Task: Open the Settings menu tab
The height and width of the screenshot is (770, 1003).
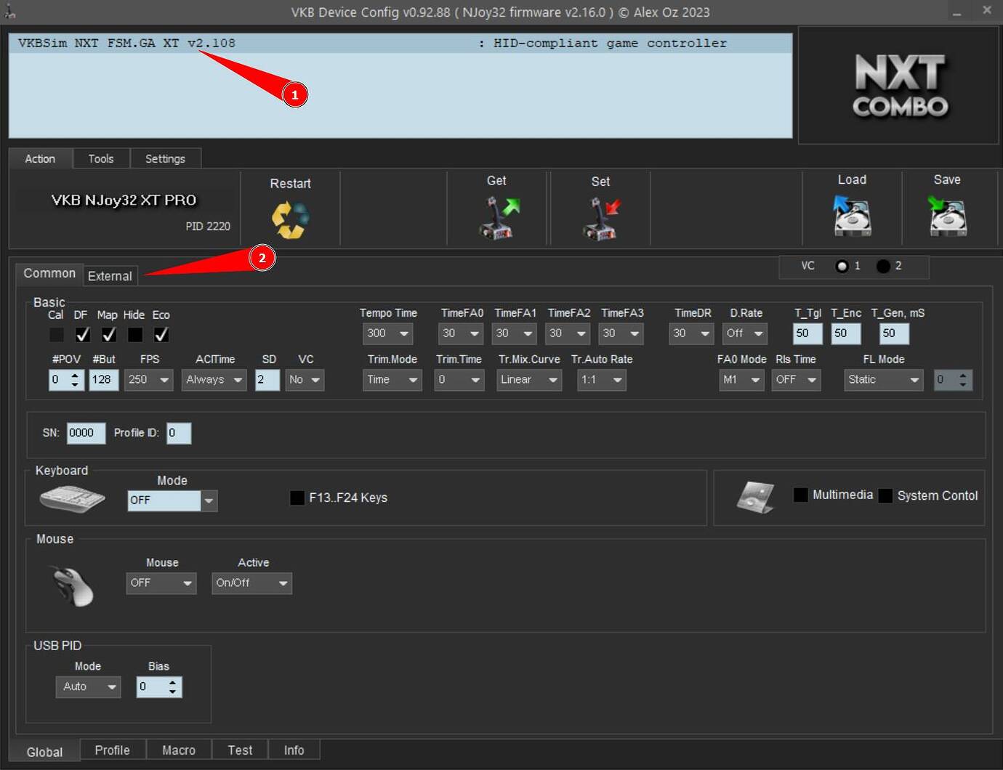Action: point(165,158)
